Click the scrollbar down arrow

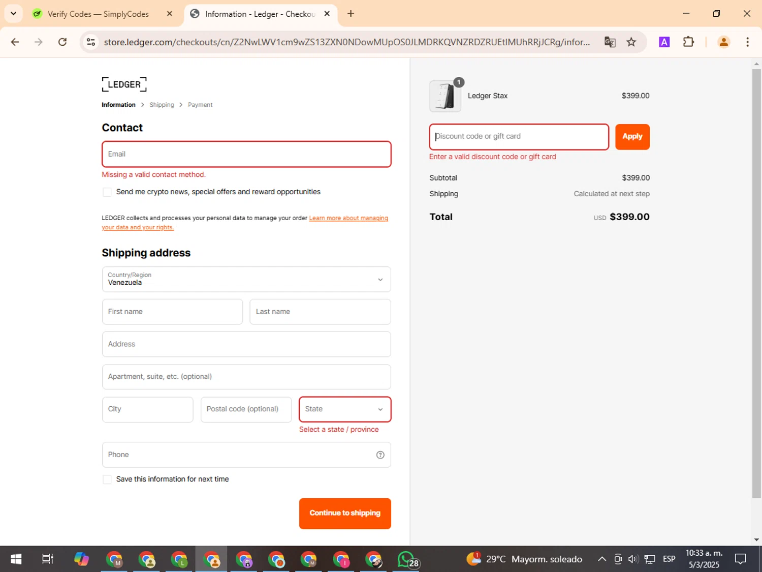point(756,539)
